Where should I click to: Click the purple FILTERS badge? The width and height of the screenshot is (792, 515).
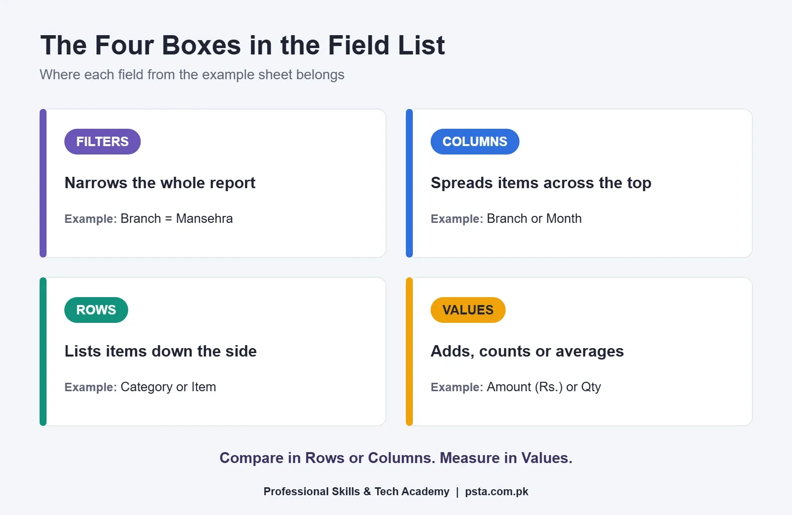tap(102, 142)
